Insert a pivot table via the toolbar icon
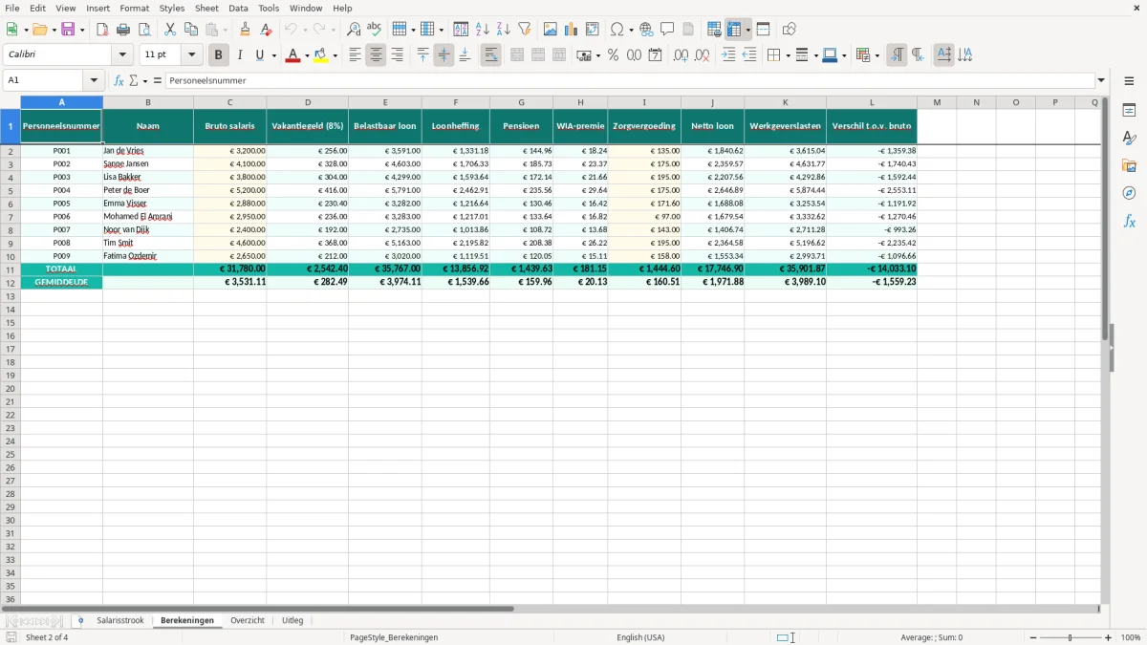 (x=593, y=30)
